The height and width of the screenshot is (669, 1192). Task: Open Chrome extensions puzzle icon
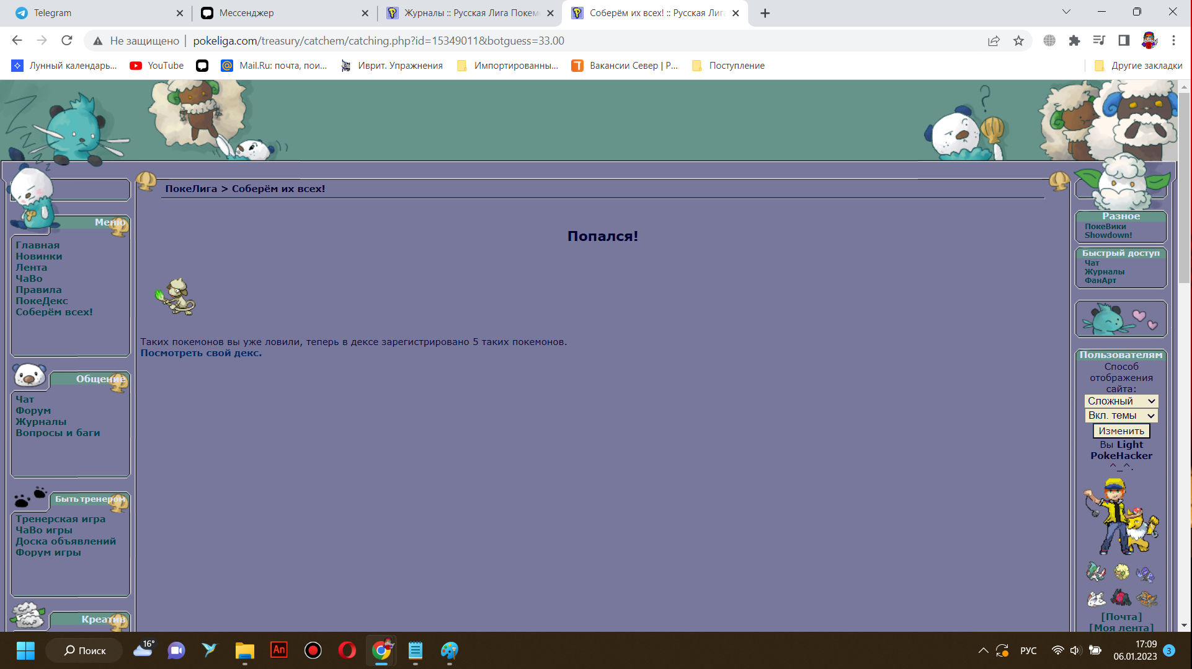(1074, 40)
